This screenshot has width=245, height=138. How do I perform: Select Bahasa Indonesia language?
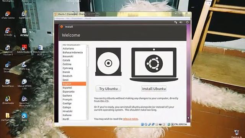(x=74, y=53)
